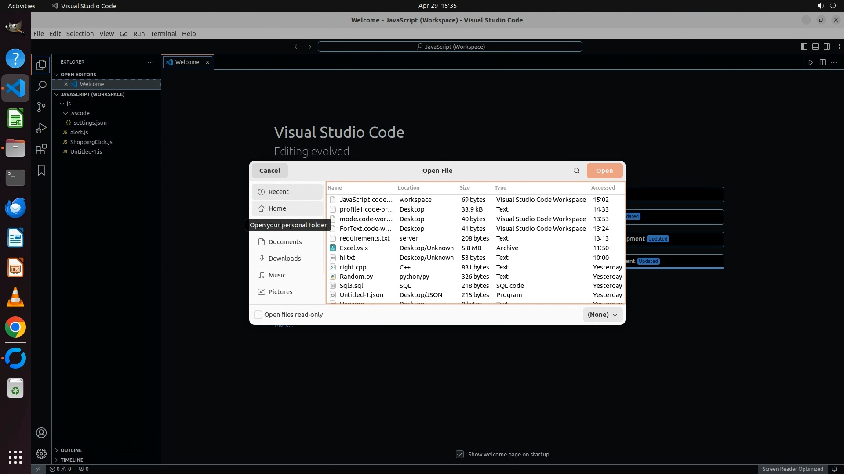Click the Search icon in activity bar
The width and height of the screenshot is (844, 474).
click(41, 86)
